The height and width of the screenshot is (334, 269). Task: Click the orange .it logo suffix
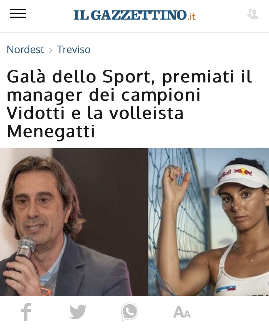click(191, 17)
